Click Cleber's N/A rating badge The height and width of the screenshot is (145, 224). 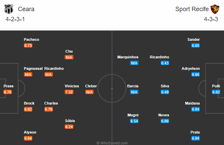point(89,92)
